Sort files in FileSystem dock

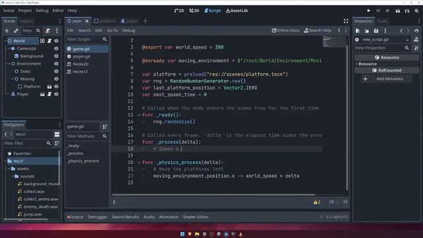(57, 143)
